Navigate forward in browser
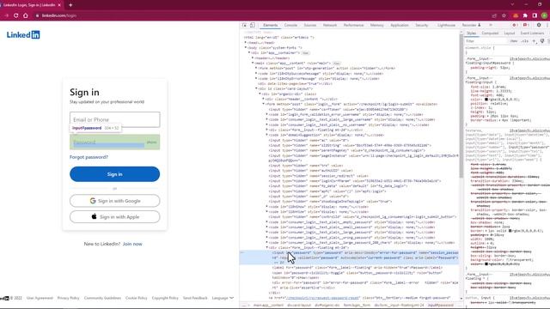Screen dimensions: 550x309 pos(6,15)
